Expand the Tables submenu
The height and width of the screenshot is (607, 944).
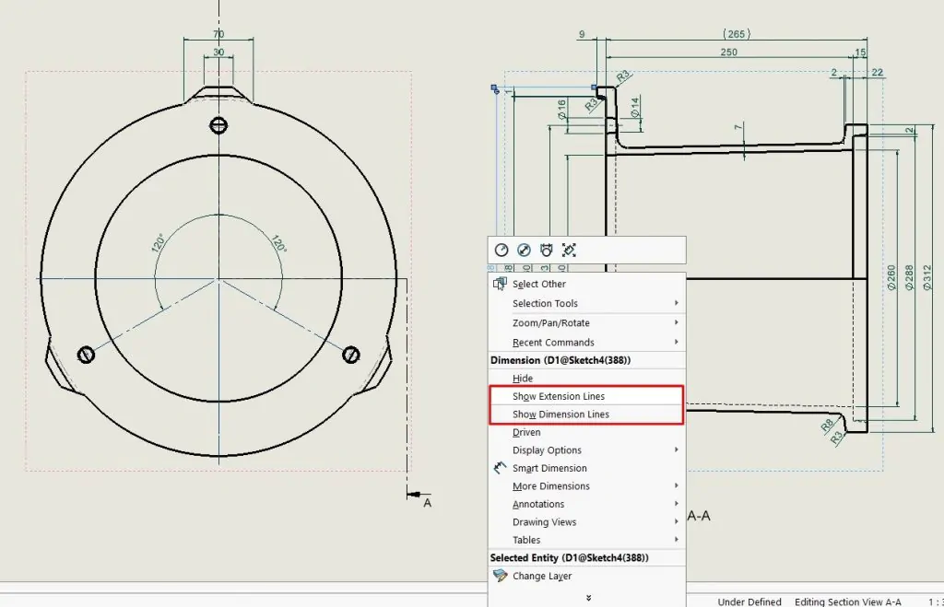click(586, 541)
